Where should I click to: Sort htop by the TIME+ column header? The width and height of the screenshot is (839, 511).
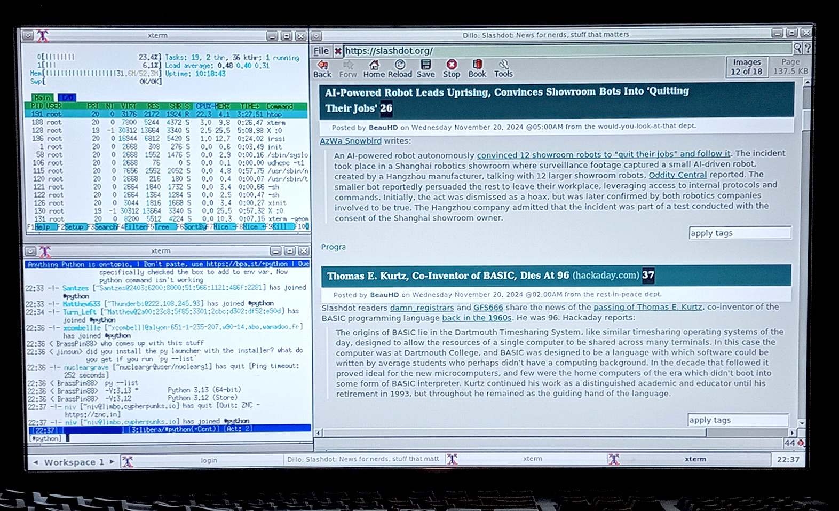(250, 106)
